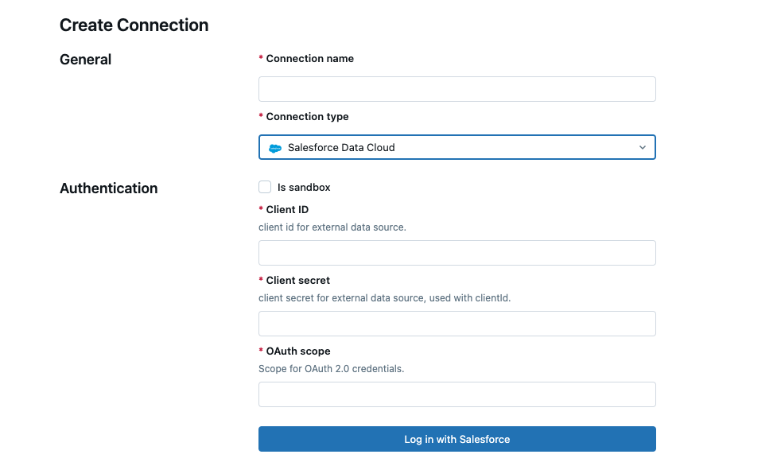The image size is (781, 462).
Task: Click the Connection type field label
Action: [x=307, y=117]
